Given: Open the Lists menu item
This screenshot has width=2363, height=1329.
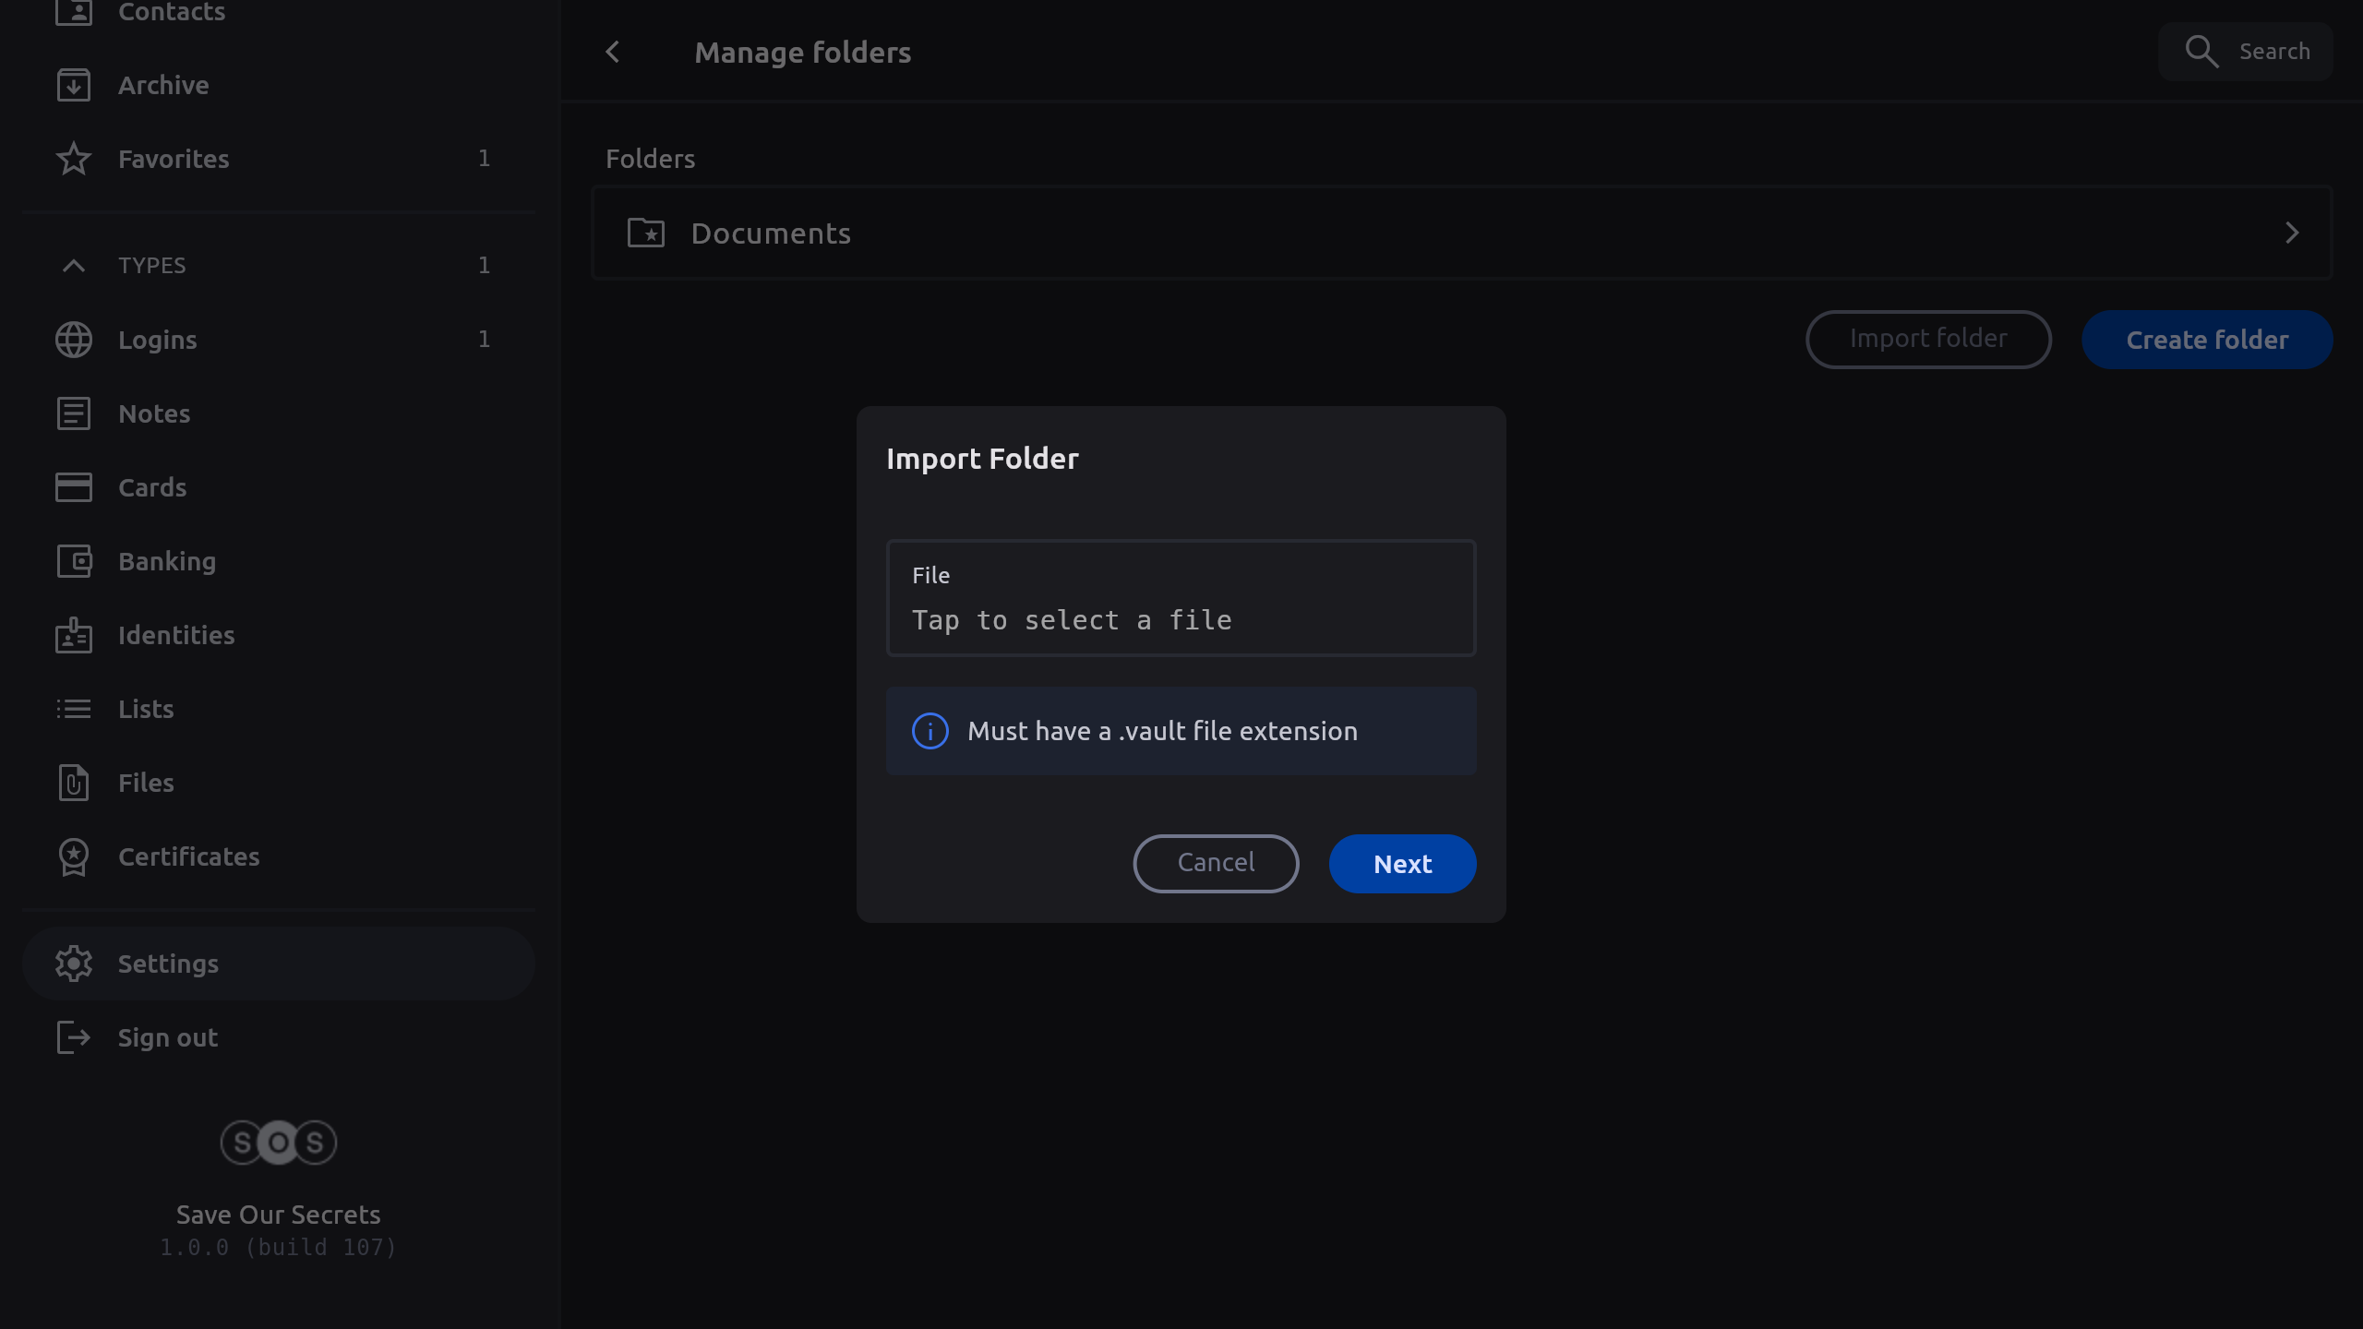Looking at the screenshot, I should tap(146, 709).
